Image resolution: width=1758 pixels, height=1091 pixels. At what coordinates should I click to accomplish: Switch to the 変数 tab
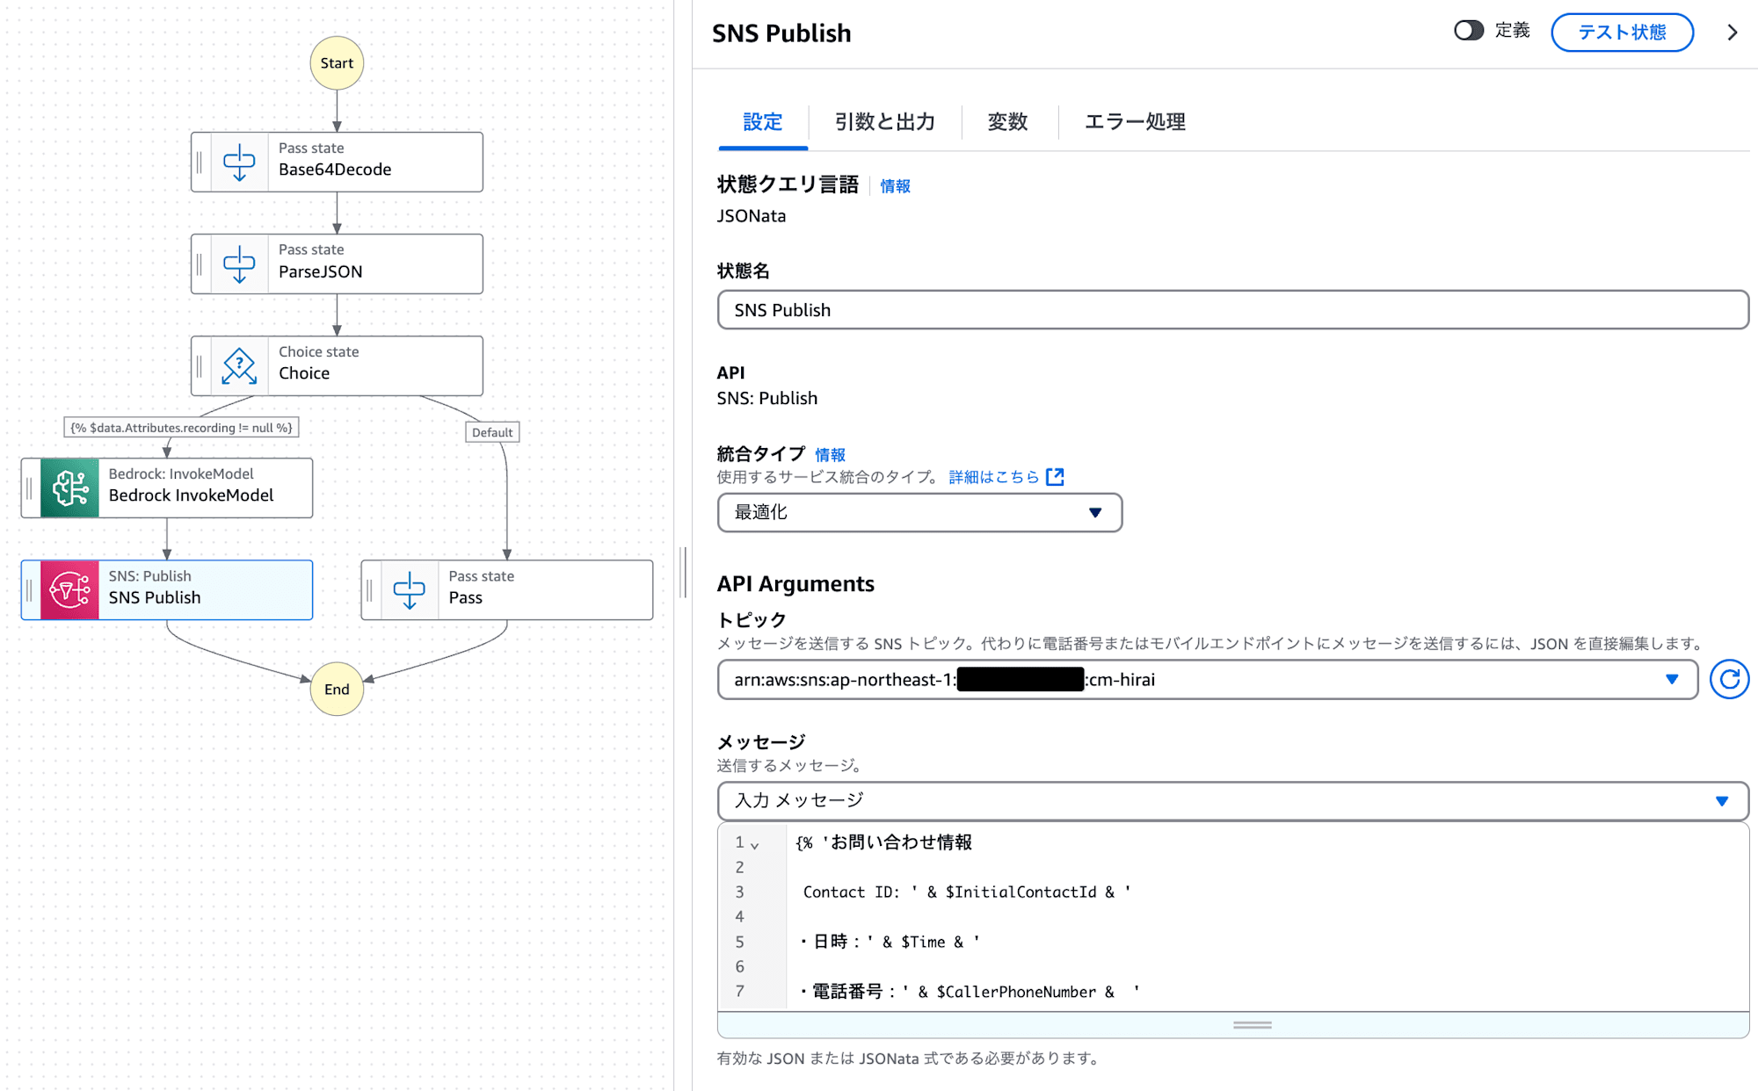click(x=1007, y=122)
